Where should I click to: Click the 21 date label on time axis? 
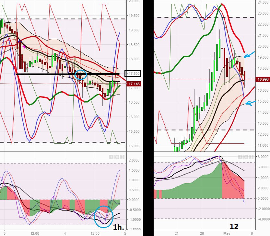click(x=177, y=233)
